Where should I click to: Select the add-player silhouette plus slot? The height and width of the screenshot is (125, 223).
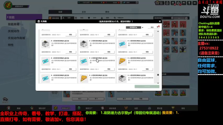pos(183,49)
